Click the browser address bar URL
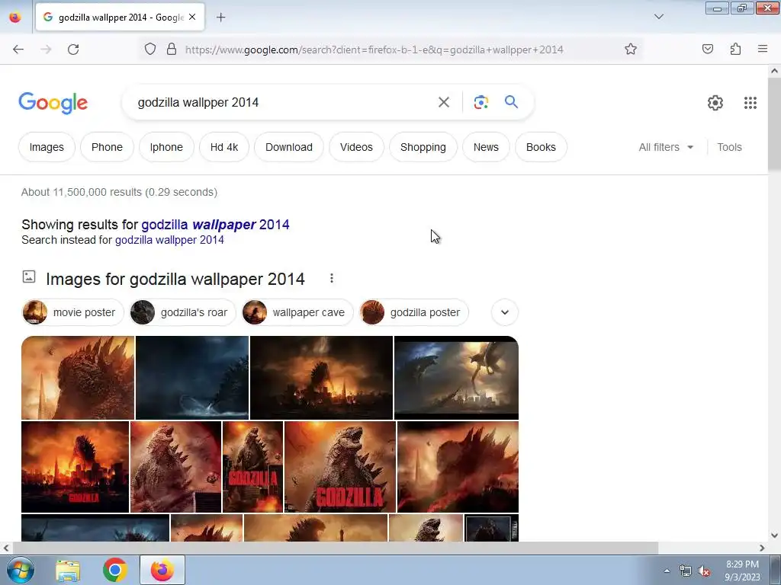Image resolution: width=781 pixels, height=585 pixels. pyautogui.click(x=374, y=50)
